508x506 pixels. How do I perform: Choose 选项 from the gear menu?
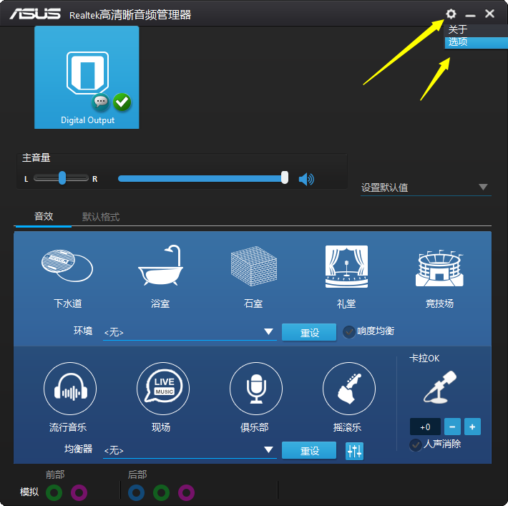[477, 42]
